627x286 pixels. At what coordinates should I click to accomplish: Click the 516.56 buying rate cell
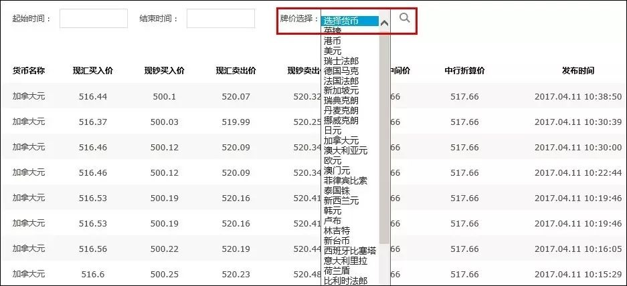point(93,249)
